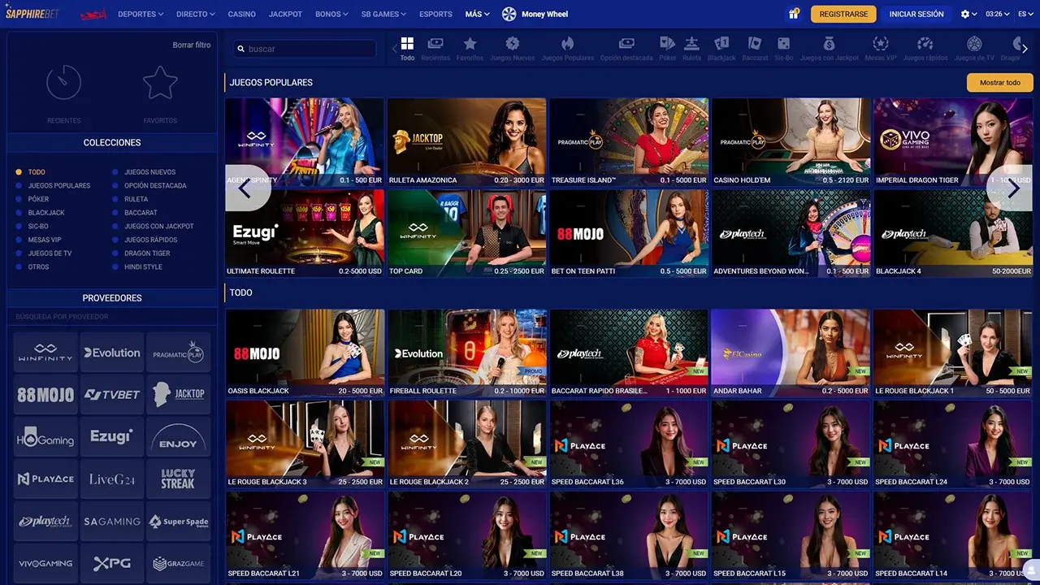This screenshot has width=1040, height=585.
Task: Open the gift box bonus icon
Action: click(793, 14)
